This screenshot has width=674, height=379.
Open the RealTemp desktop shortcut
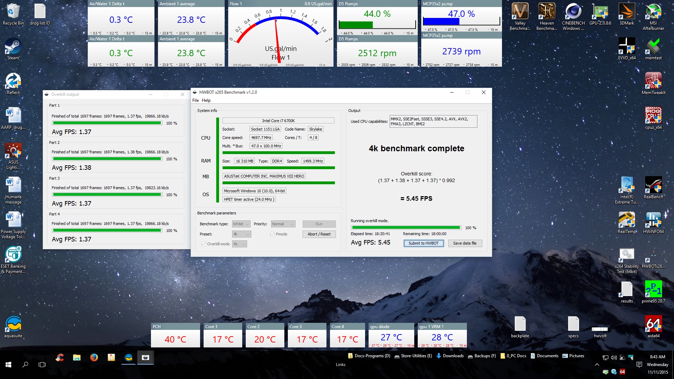[627, 223]
